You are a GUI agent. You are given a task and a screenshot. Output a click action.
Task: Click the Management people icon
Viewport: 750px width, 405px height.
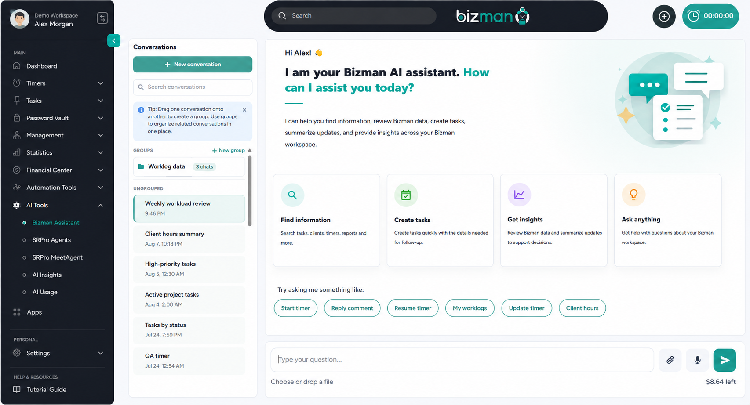pyautogui.click(x=17, y=135)
